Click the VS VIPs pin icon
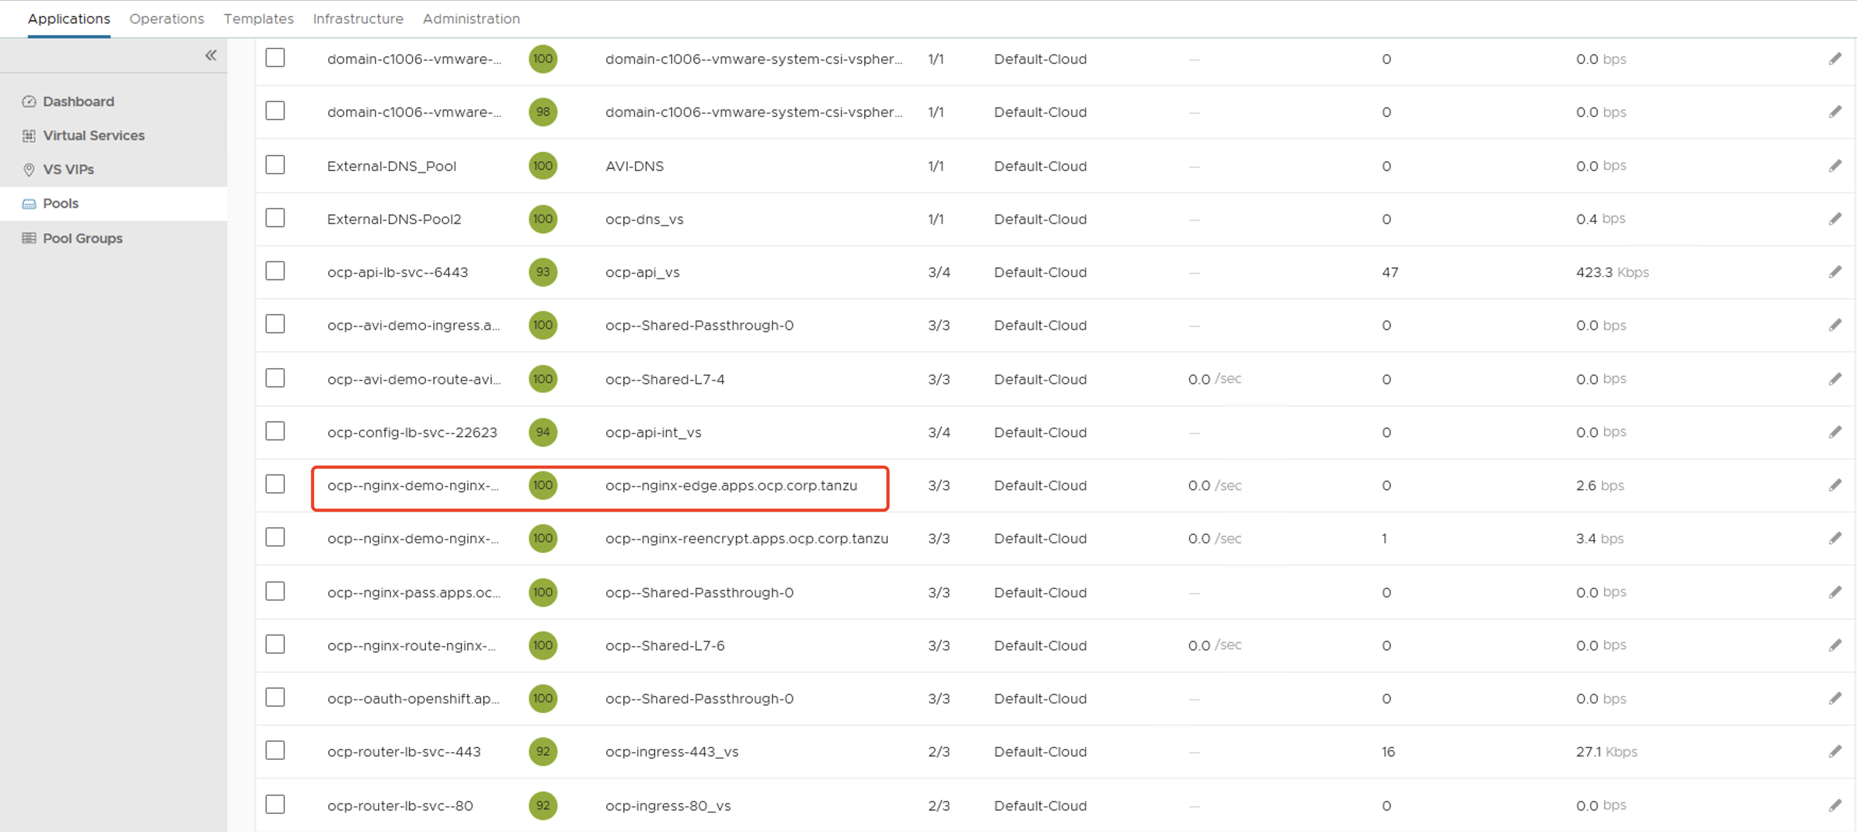Screen dimensions: 1857x832 coord(29,169)
